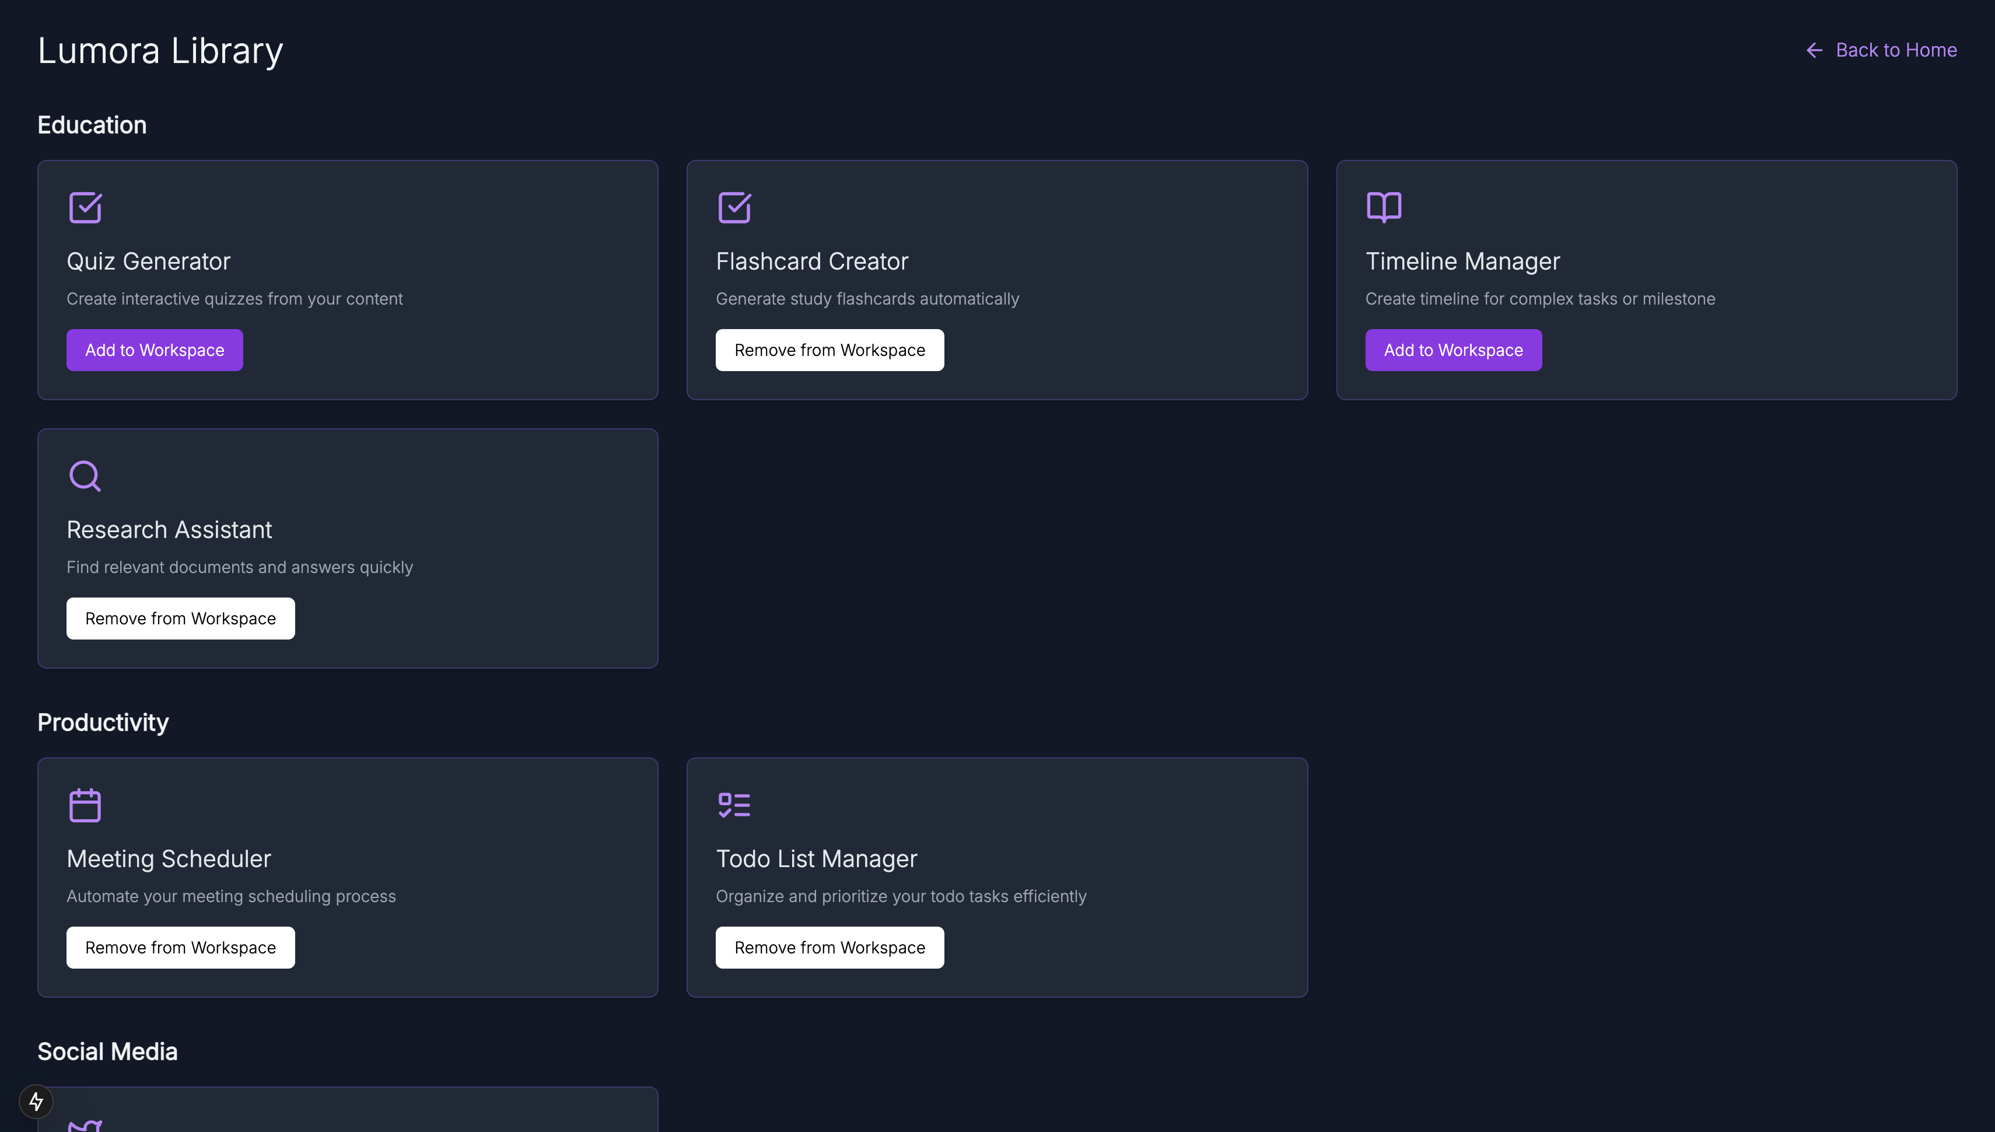Click the Research Assistant magnifier icon
1995x1132 pixels.
85,476
